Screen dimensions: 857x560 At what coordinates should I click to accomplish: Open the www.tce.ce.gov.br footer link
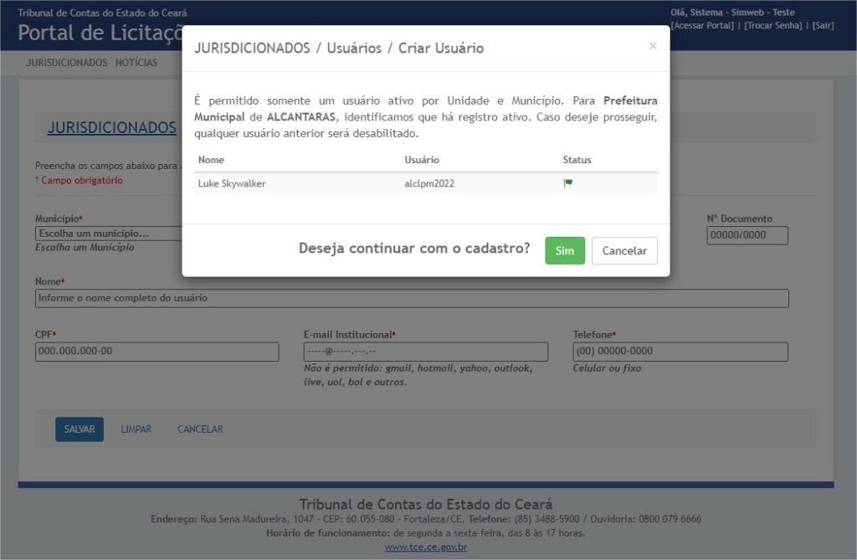[426, 547]
